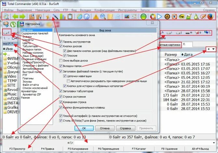Uncheck 'Панель инструментов' checkbox
Screen dimensions: 218x153
61,42
